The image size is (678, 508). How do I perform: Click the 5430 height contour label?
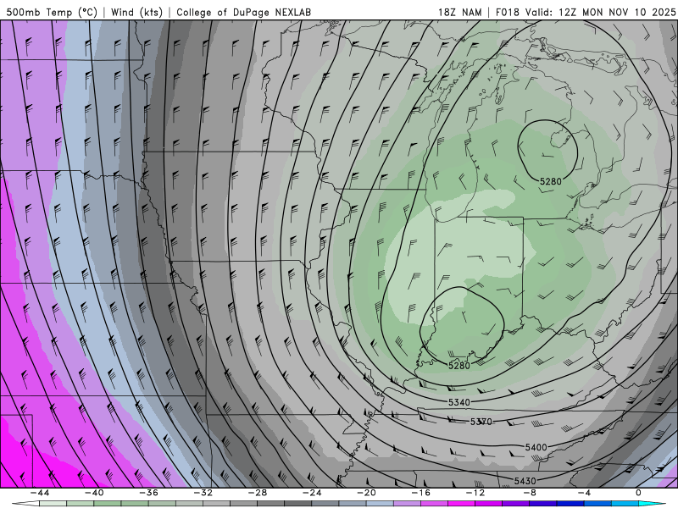[x=525, y=480]
